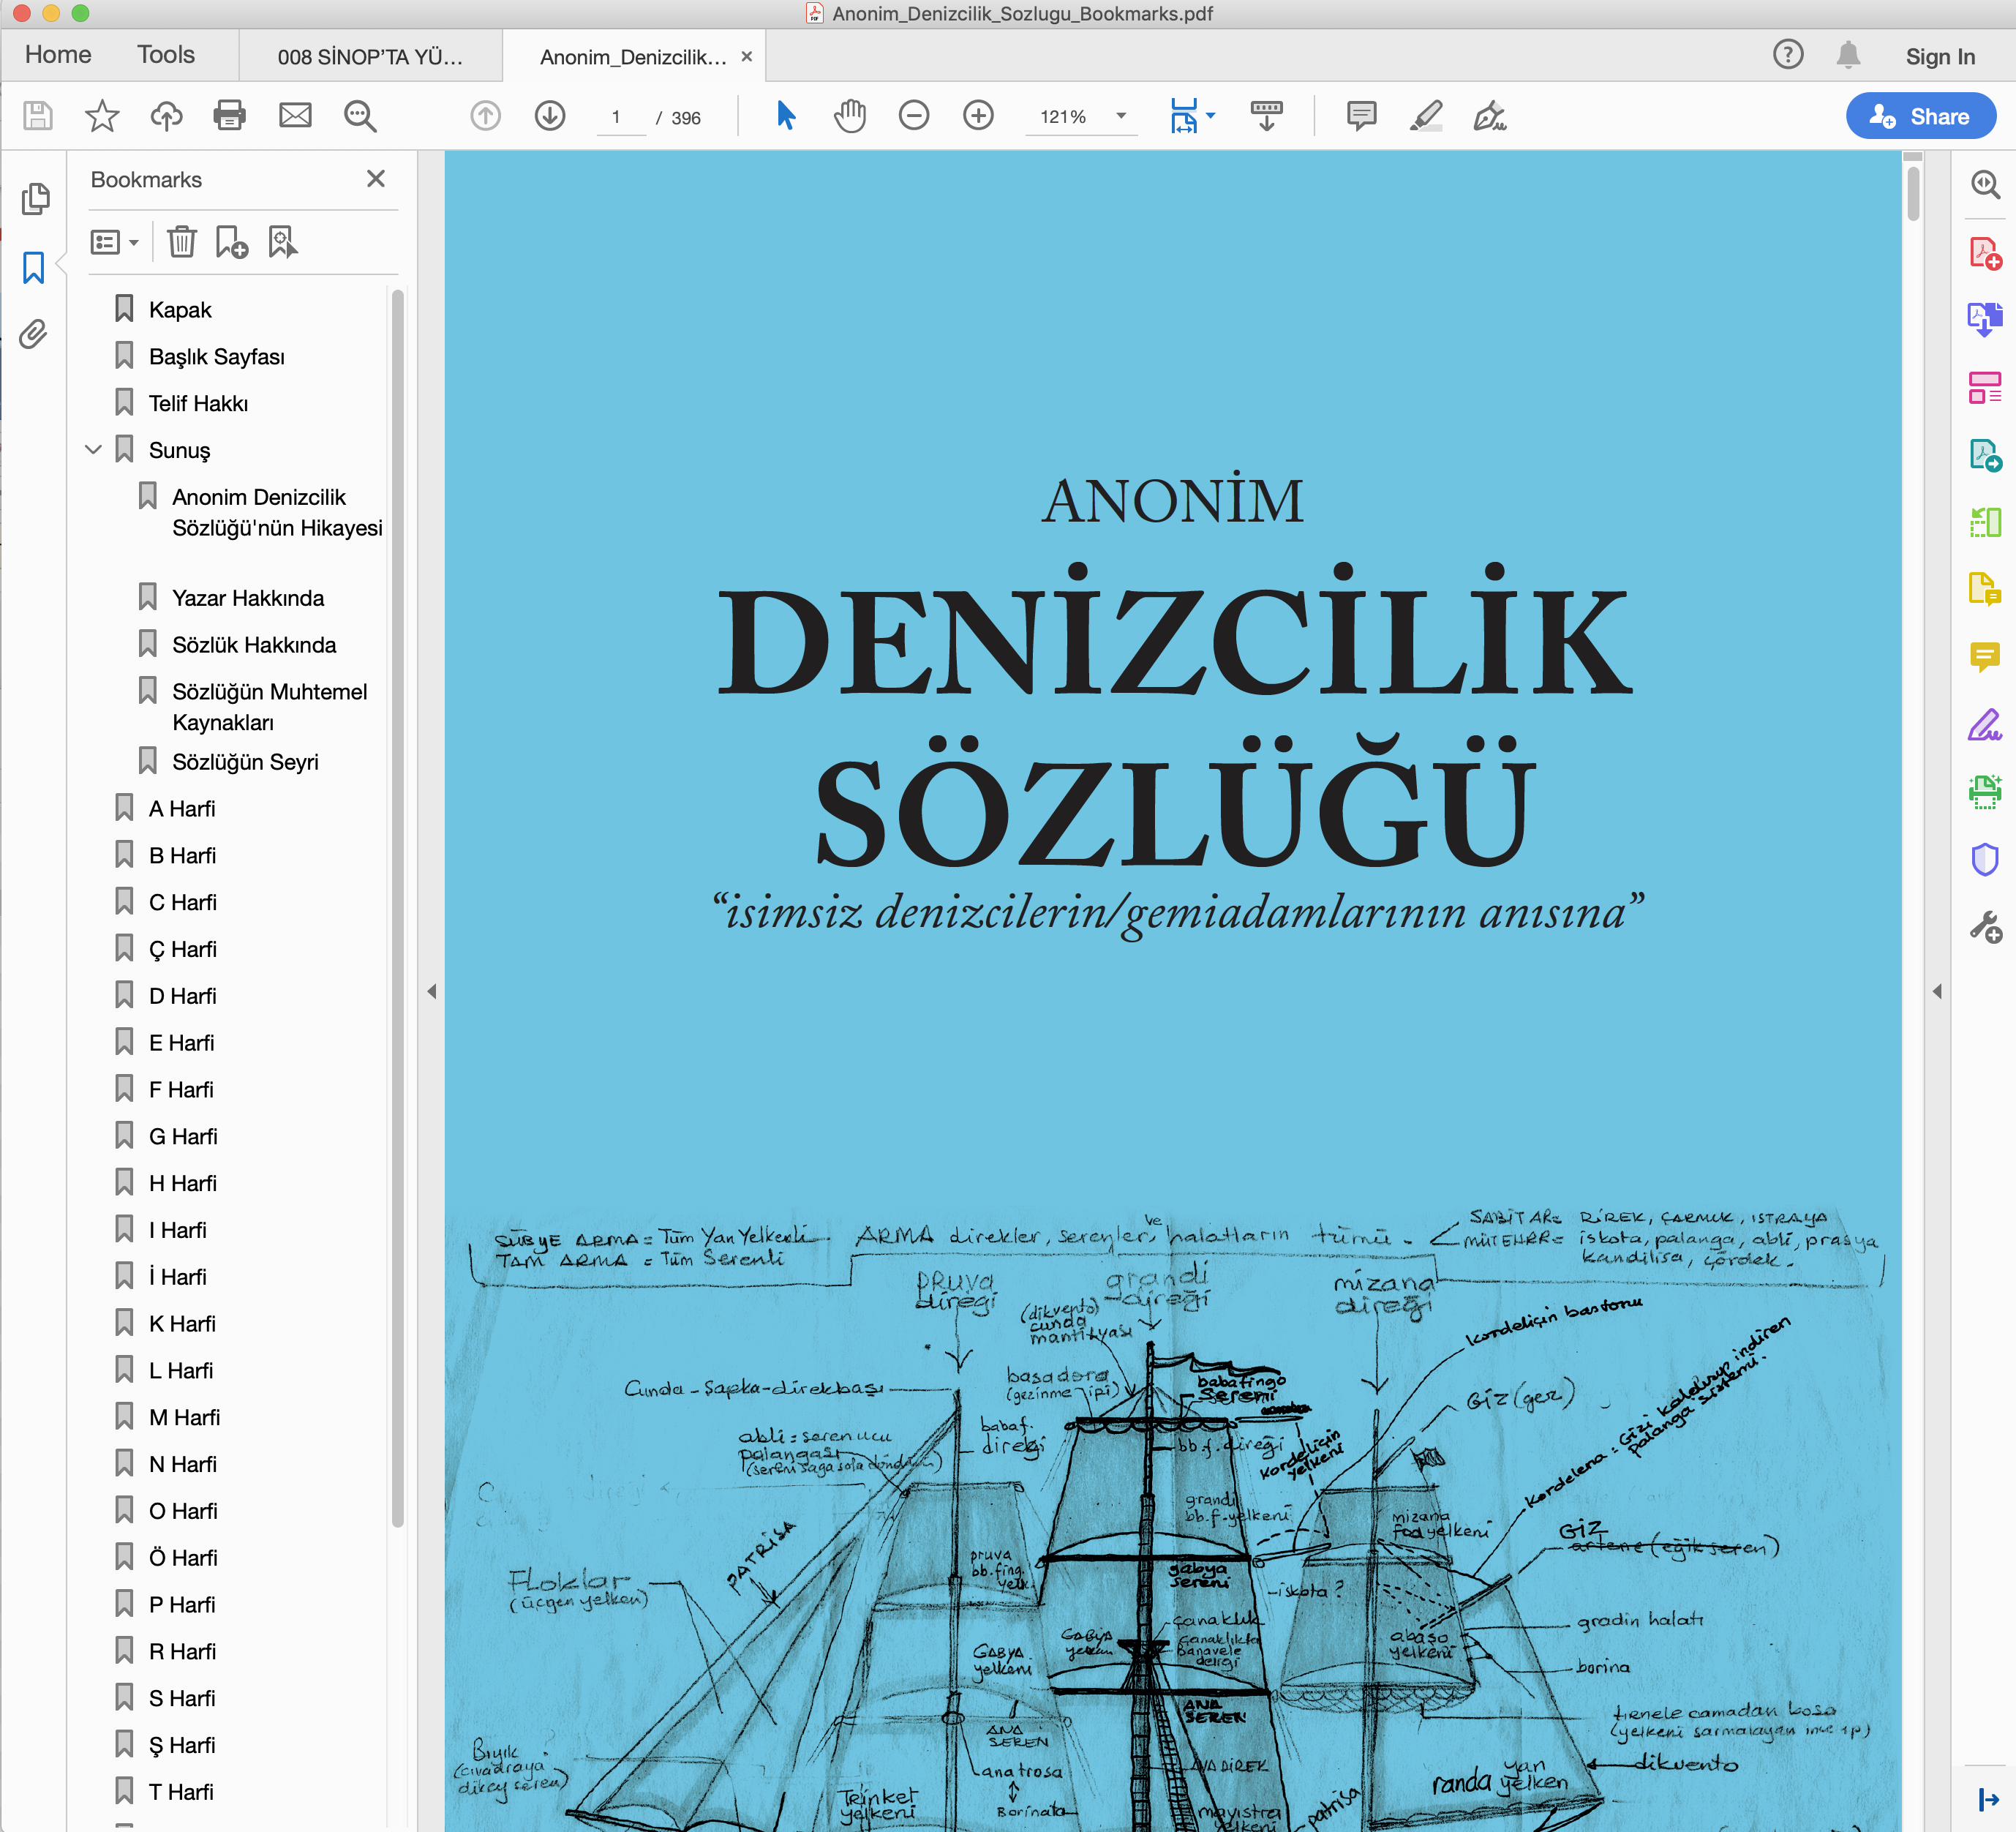Click the Sign In link
This screenshot has width=2016, height=1832.
[1939, 57]
